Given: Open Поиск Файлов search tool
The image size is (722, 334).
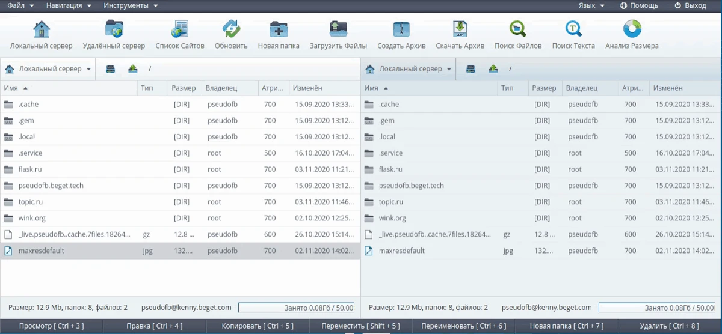Looking at the screenshot, I should tap(517, 29).
